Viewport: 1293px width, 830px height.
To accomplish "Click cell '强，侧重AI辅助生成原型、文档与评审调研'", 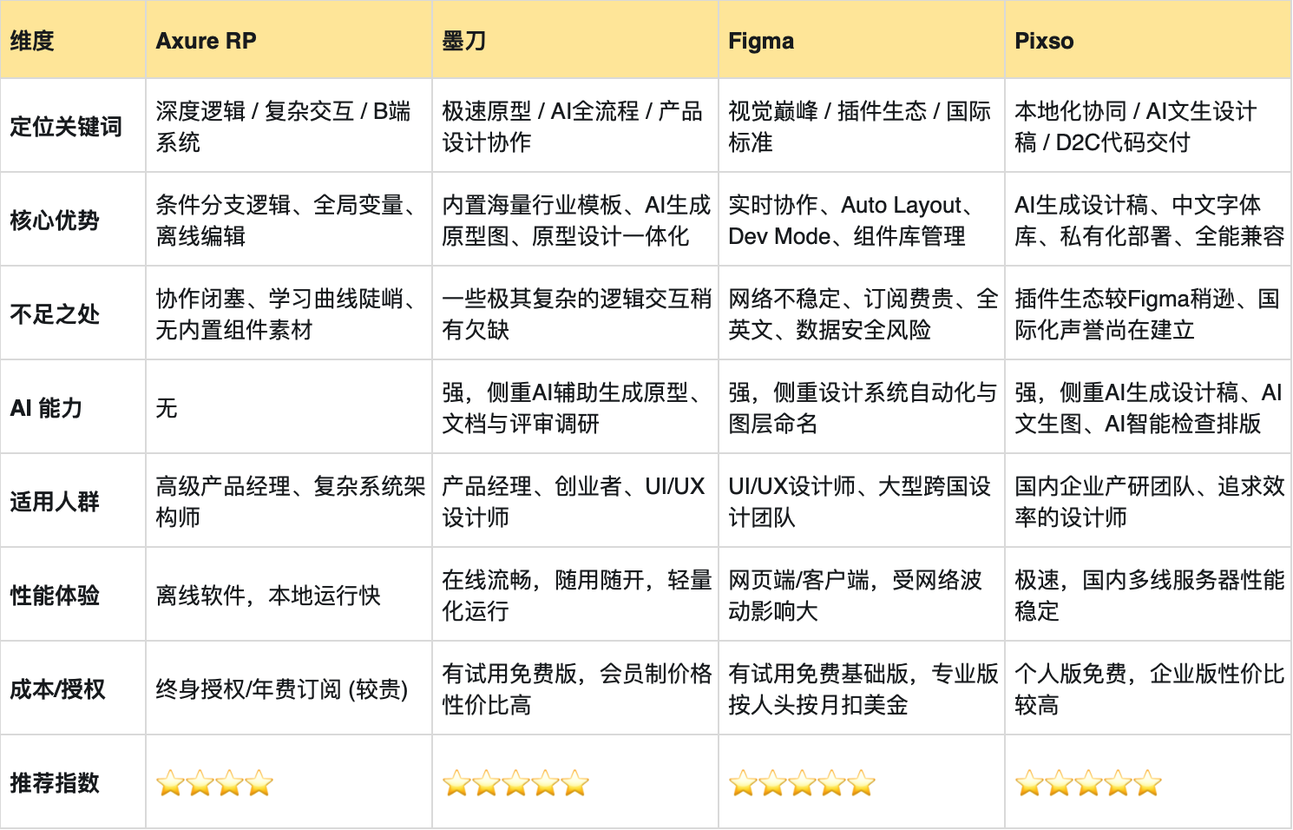I will 575,407.
